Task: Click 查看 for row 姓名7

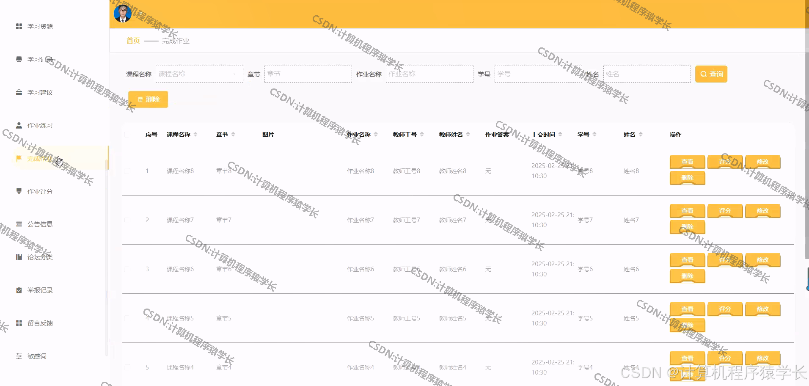Action: [x=687, y=211]
